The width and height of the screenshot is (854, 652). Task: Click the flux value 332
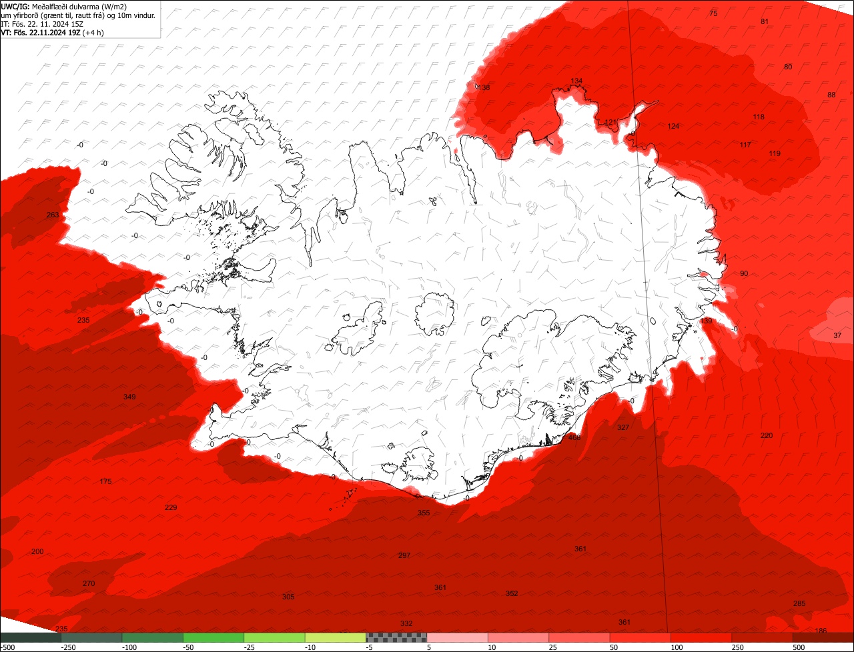pos(406,623)
